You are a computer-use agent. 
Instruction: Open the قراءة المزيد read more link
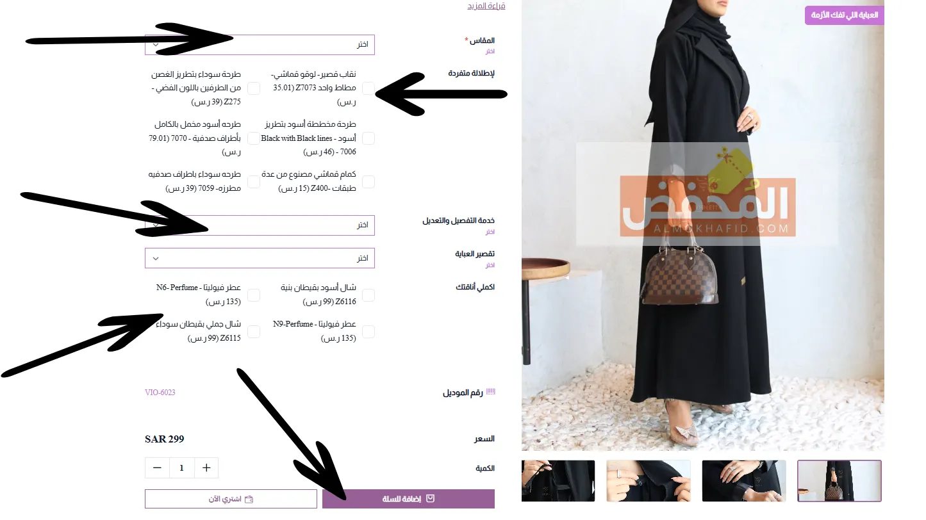point(486,6)
